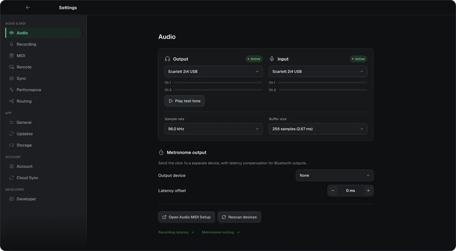Open Recording settings via microphone icon
Screen dimensions: 456x251
click(x=11, y=44)
